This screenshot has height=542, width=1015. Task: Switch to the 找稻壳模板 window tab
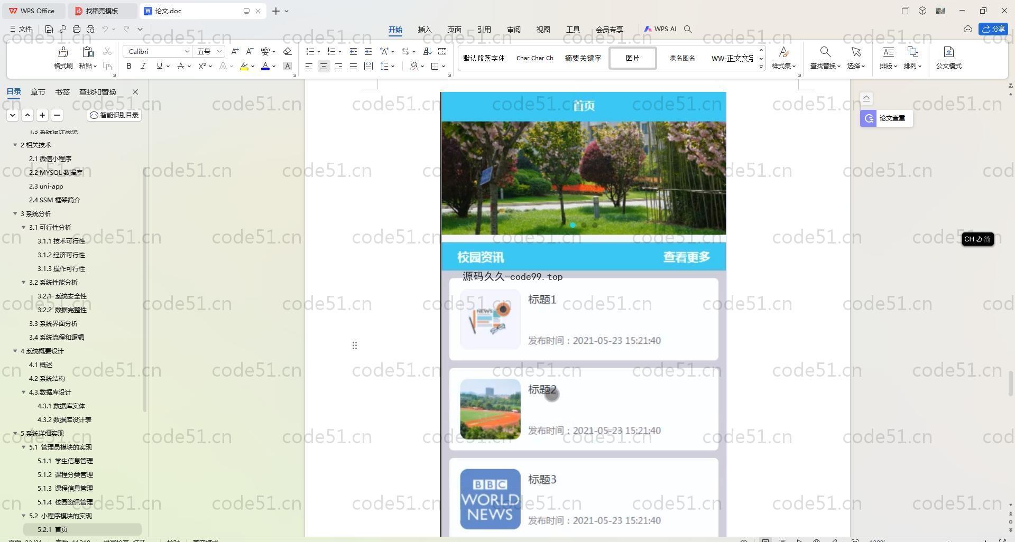tap(102, 11)
